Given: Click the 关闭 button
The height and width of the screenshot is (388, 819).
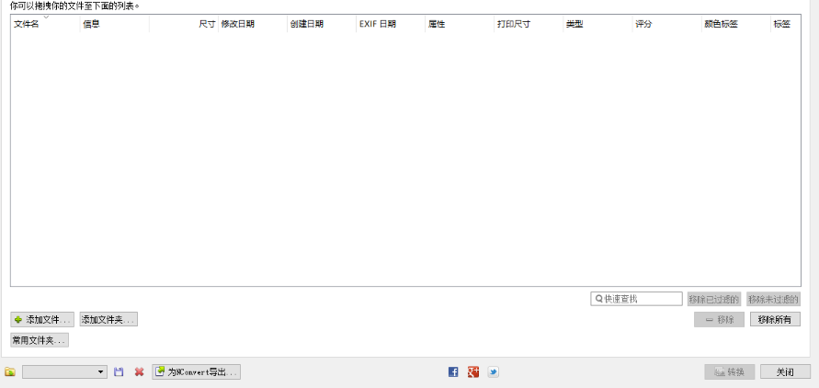Looking at the screenshot, I should pos(785,371).
